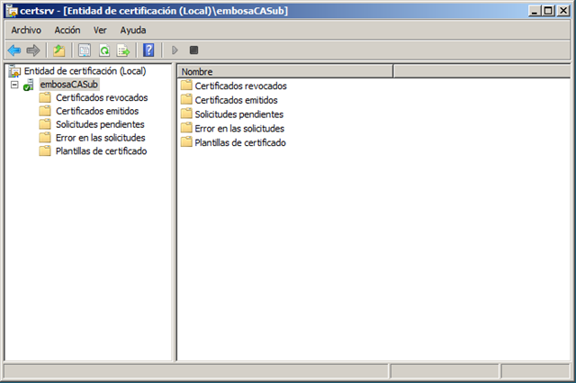Open the Archivo menu
The image size is (576, 383).
point(26,30)
